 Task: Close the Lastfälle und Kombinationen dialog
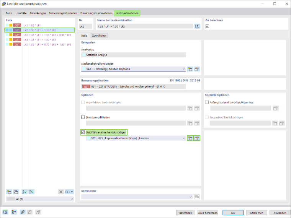pos(286,4)
